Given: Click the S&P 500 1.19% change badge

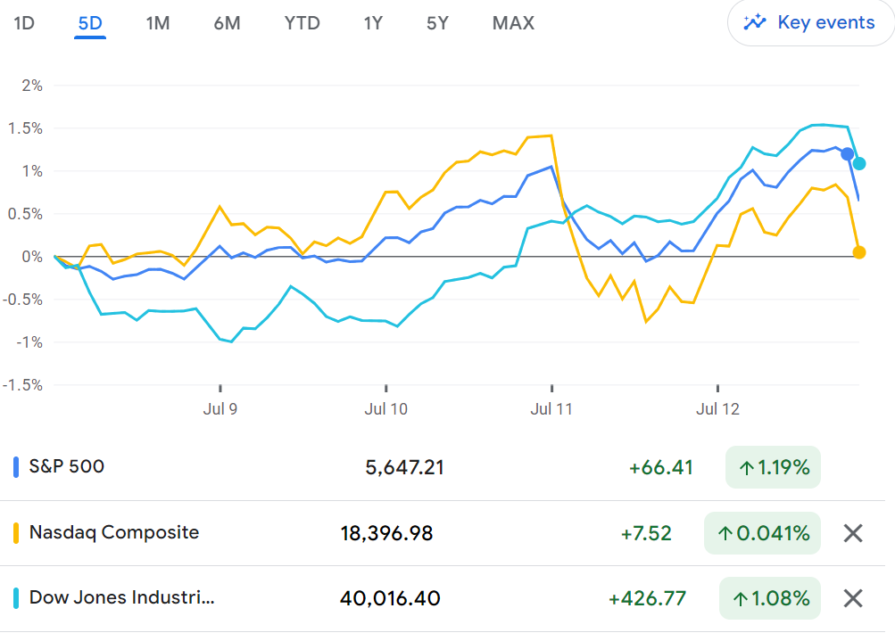Looking at the screenshot, I should tap(773, 468).
